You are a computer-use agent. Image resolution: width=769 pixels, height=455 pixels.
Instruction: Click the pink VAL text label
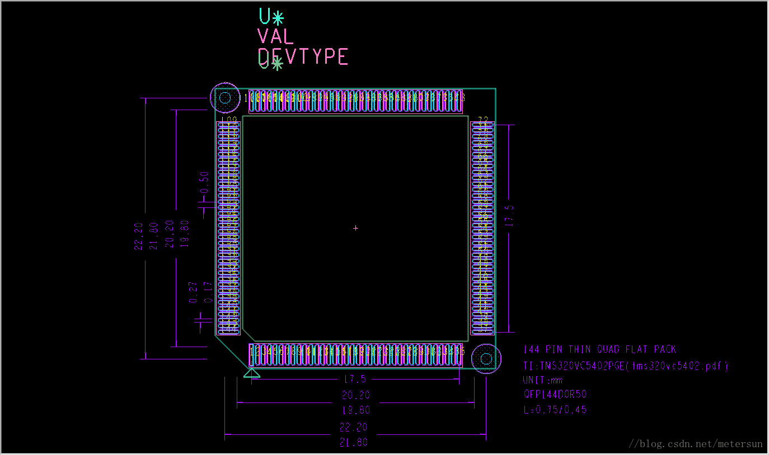coord(275,37)
